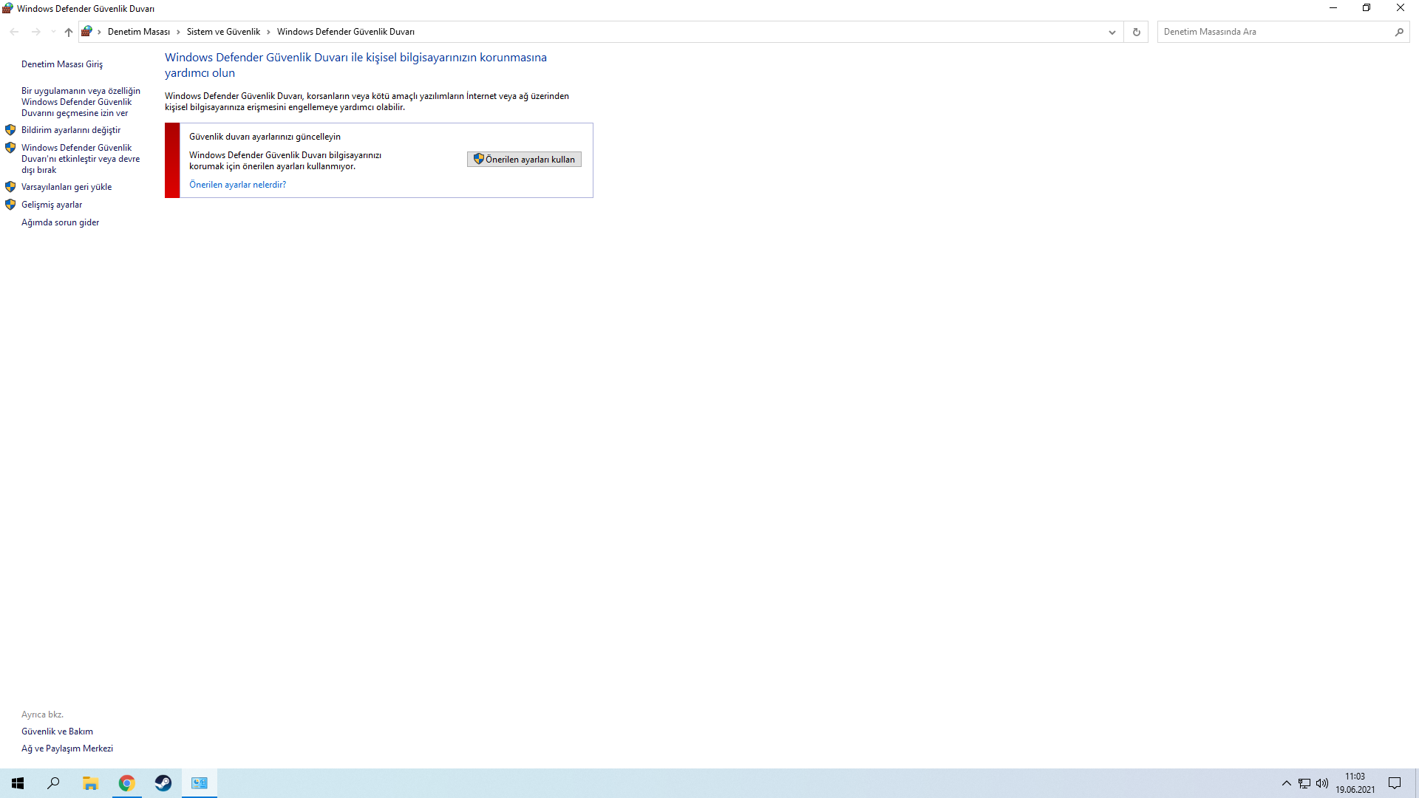Viewport: 1419px width, 798px height.
Task: Open Önerilen ayarlar nelerdir? link
Action: coord(237,185)
